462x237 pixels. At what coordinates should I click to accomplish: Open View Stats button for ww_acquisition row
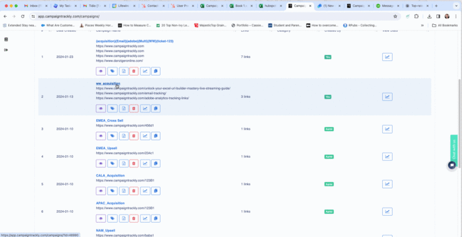(387, 97)
